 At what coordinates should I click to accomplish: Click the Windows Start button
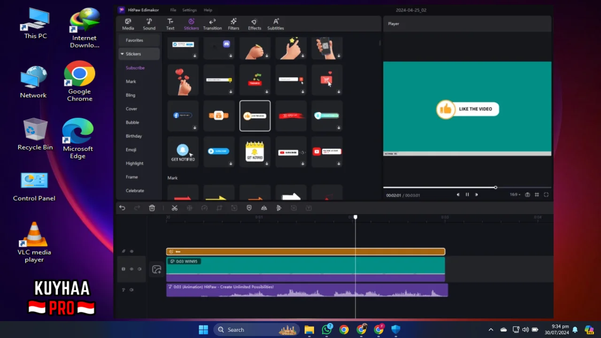click(x=203, y=330)
